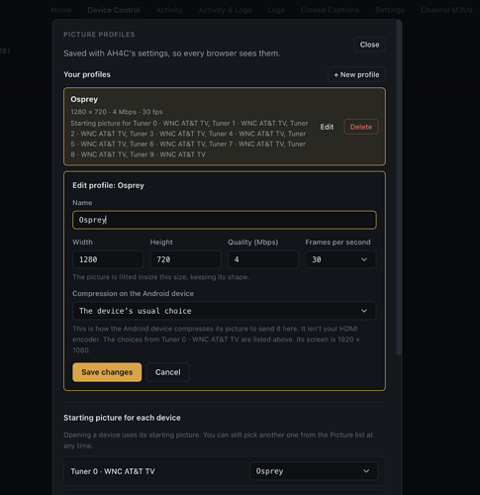The image size is (480, 495).
Task: Open the Frames per second dropdown
Action: pos(340,259)
